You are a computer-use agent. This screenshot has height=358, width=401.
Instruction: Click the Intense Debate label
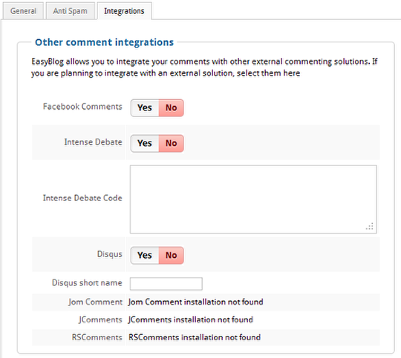click(93, 142)
